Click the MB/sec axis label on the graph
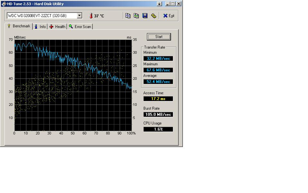Screen dimensions: 308x193 pos(20,37)
